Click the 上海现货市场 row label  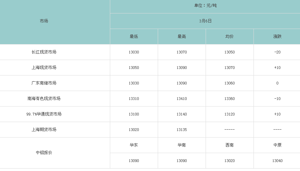click(x=44, y=68)
